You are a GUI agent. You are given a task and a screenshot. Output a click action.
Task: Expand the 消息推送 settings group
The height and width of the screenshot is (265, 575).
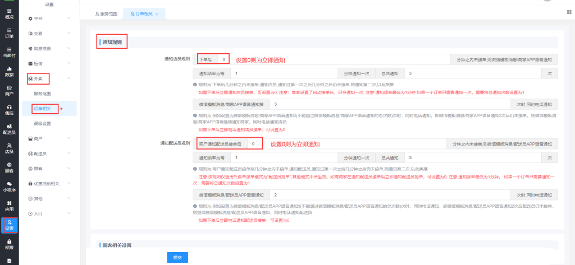[x=48, y=48]
